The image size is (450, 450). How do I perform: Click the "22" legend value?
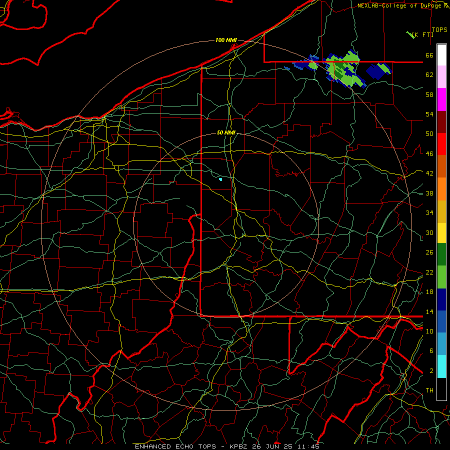pyautogui.click(x=429, y=272)
